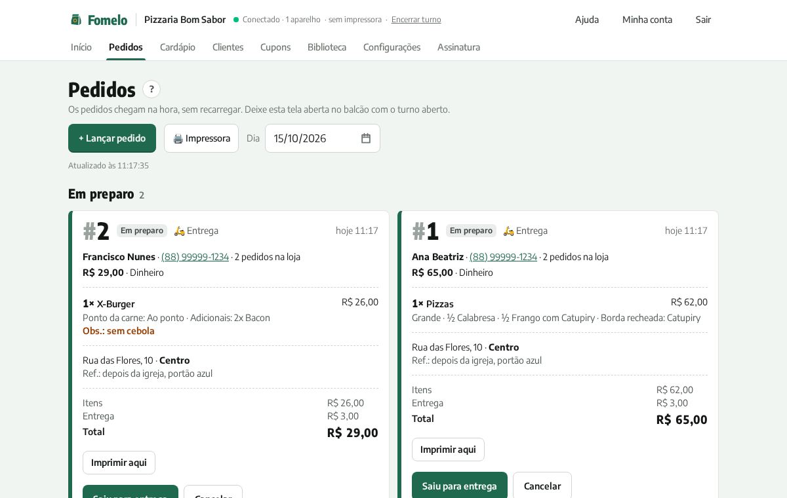Click the 'Atualizado às 11:17:35' timestamp
The image size is (787, 498).
click(108, 166)
